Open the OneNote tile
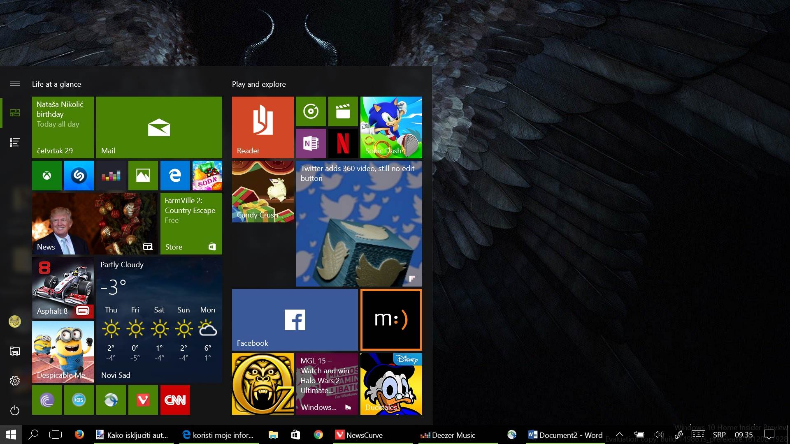This screenshot has width=790, height=444. tap(311, 143)
